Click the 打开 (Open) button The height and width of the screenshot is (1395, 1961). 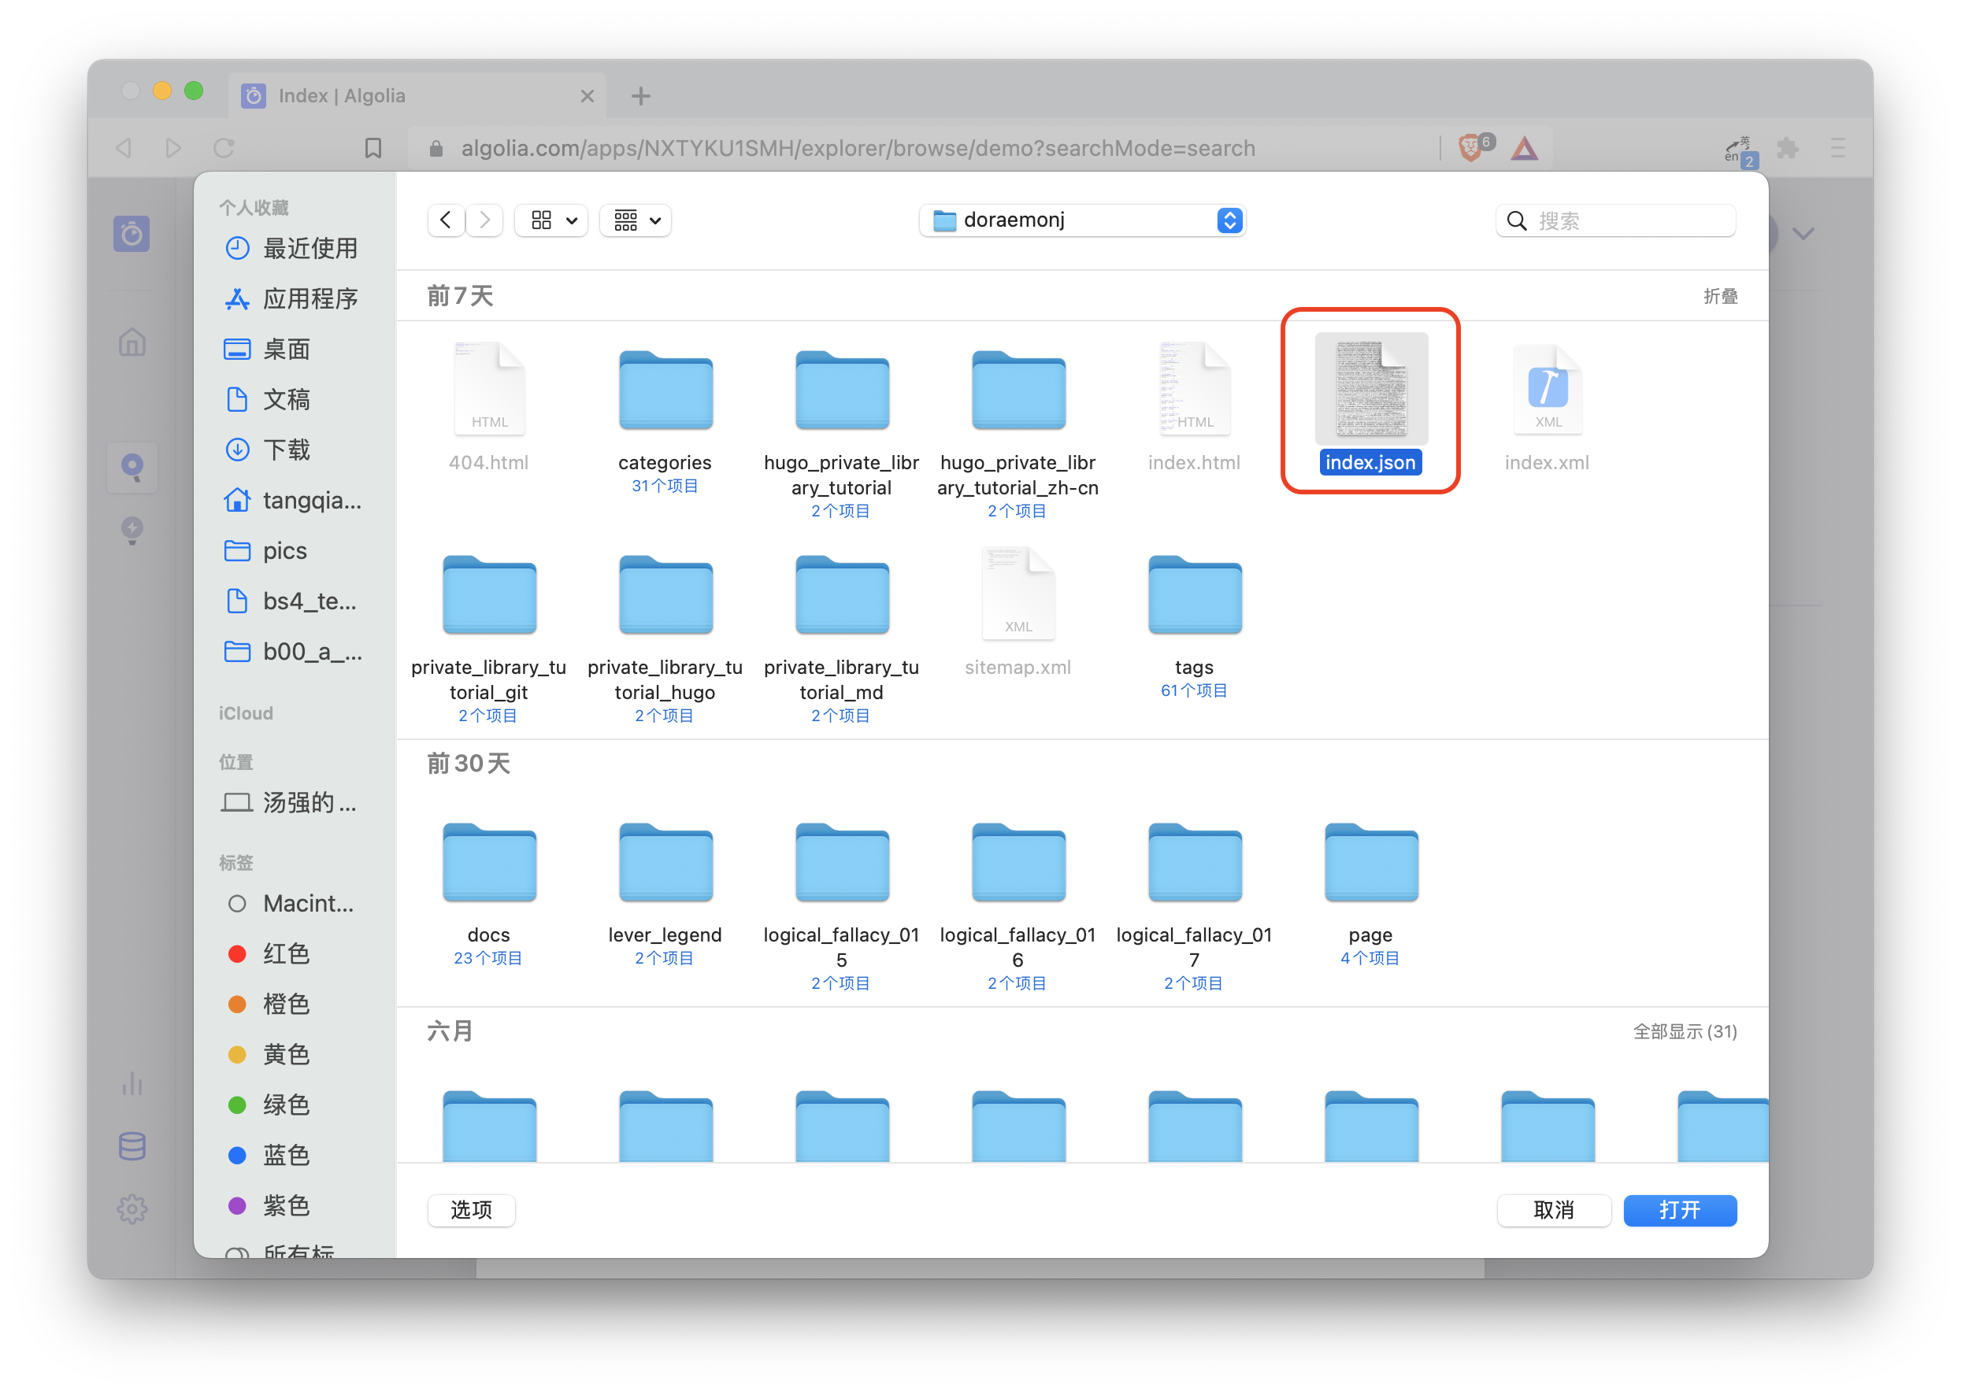(x=1679, y=1210)
